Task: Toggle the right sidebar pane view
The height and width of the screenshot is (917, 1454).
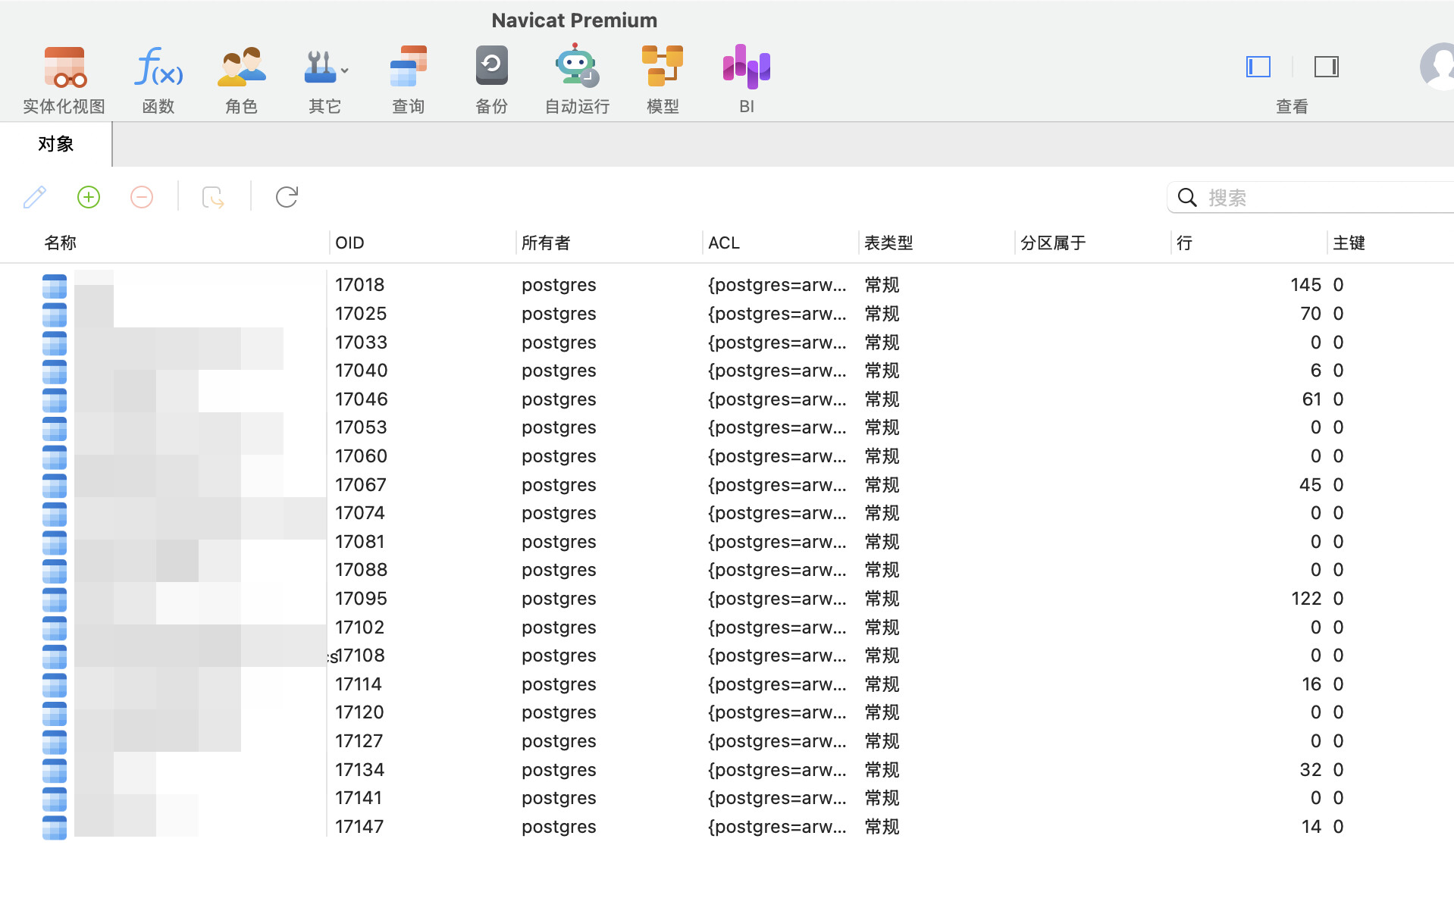Action: (1327, 67)
